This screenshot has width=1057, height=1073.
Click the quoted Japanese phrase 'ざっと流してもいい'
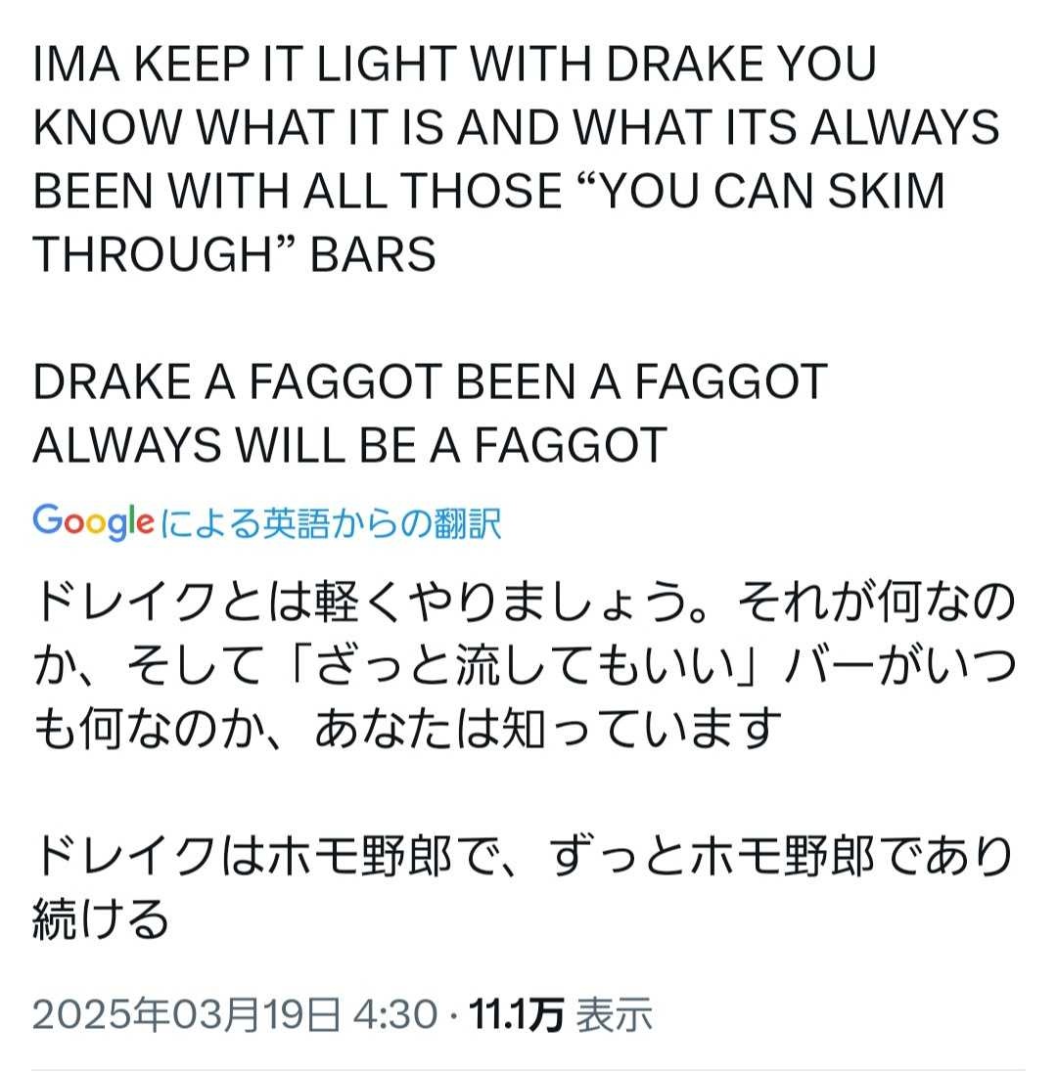(x=526, y=665)
